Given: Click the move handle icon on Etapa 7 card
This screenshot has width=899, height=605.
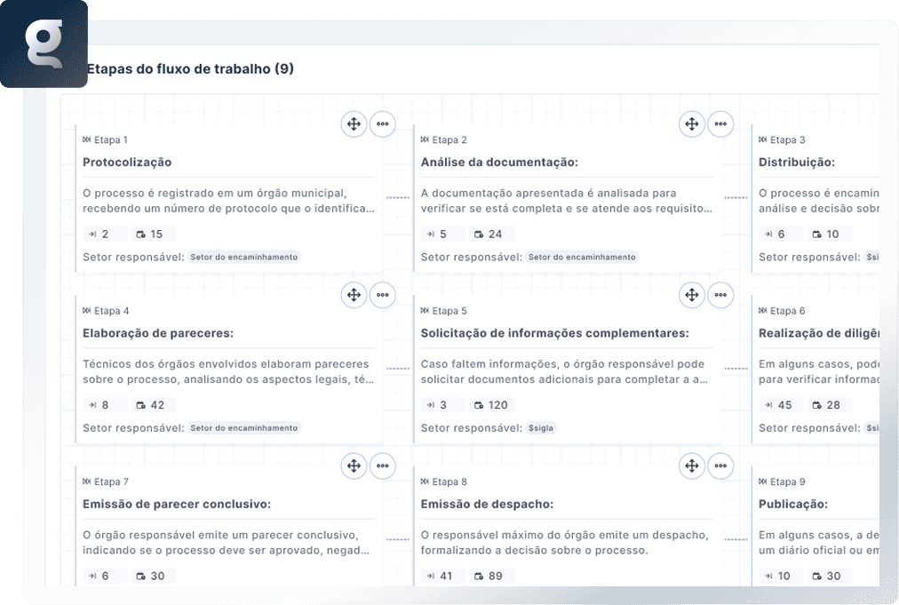Looking at the screenshot, I should tap(354, 466).
